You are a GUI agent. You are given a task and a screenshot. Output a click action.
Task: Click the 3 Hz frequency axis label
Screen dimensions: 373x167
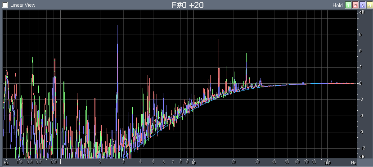[x=123, y=162]
